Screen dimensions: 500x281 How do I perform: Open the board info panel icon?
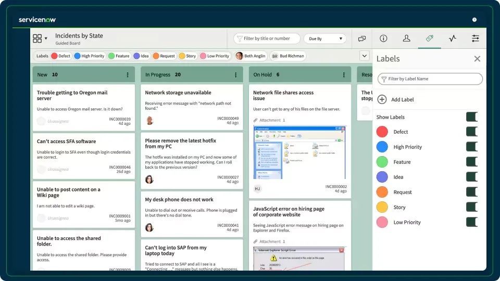click(x=383, y=39)
